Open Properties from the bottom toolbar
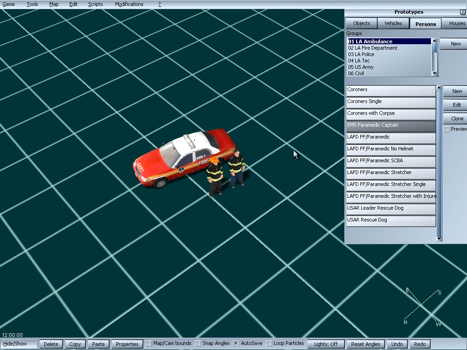Image resolution: width=467 pixels, height=350 pixels. click(x=127, y=344)
